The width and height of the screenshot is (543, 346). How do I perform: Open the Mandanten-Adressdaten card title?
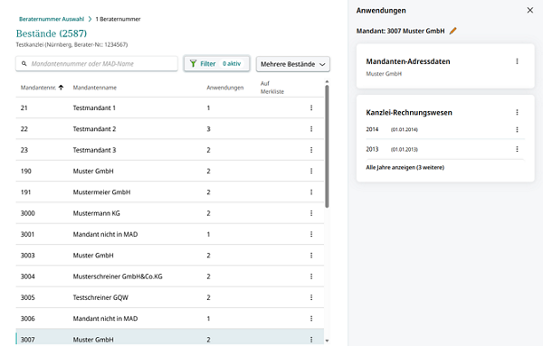(x=408, y=61)
